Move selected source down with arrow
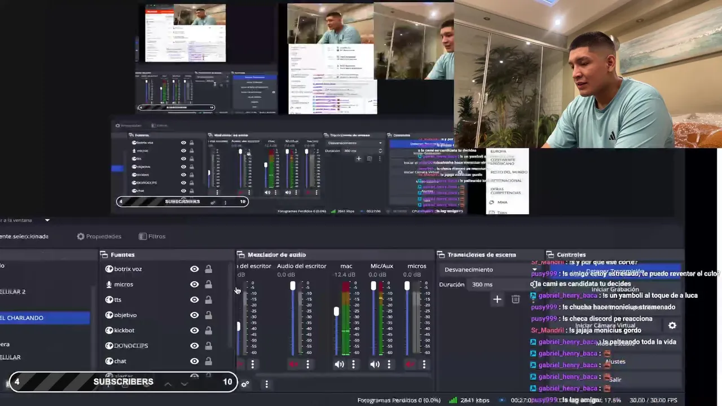Viewport: 722px width, 406px height. 184,383
